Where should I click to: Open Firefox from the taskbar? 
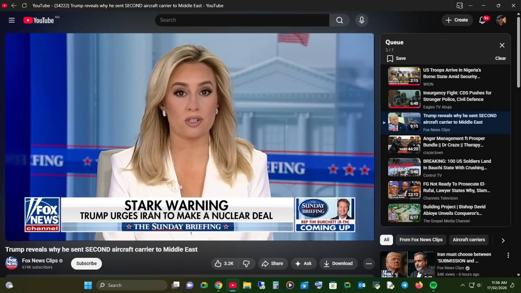tap(419, 285)
